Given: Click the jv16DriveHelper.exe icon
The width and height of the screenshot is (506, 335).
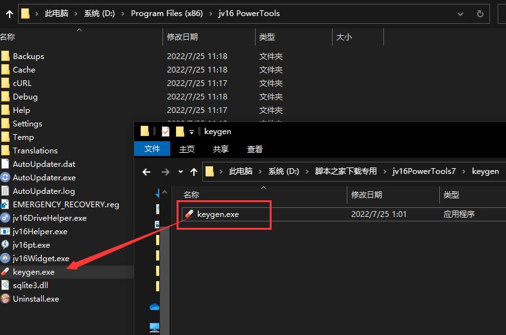Looking at the screenshot, I should [x=5, y=218].
